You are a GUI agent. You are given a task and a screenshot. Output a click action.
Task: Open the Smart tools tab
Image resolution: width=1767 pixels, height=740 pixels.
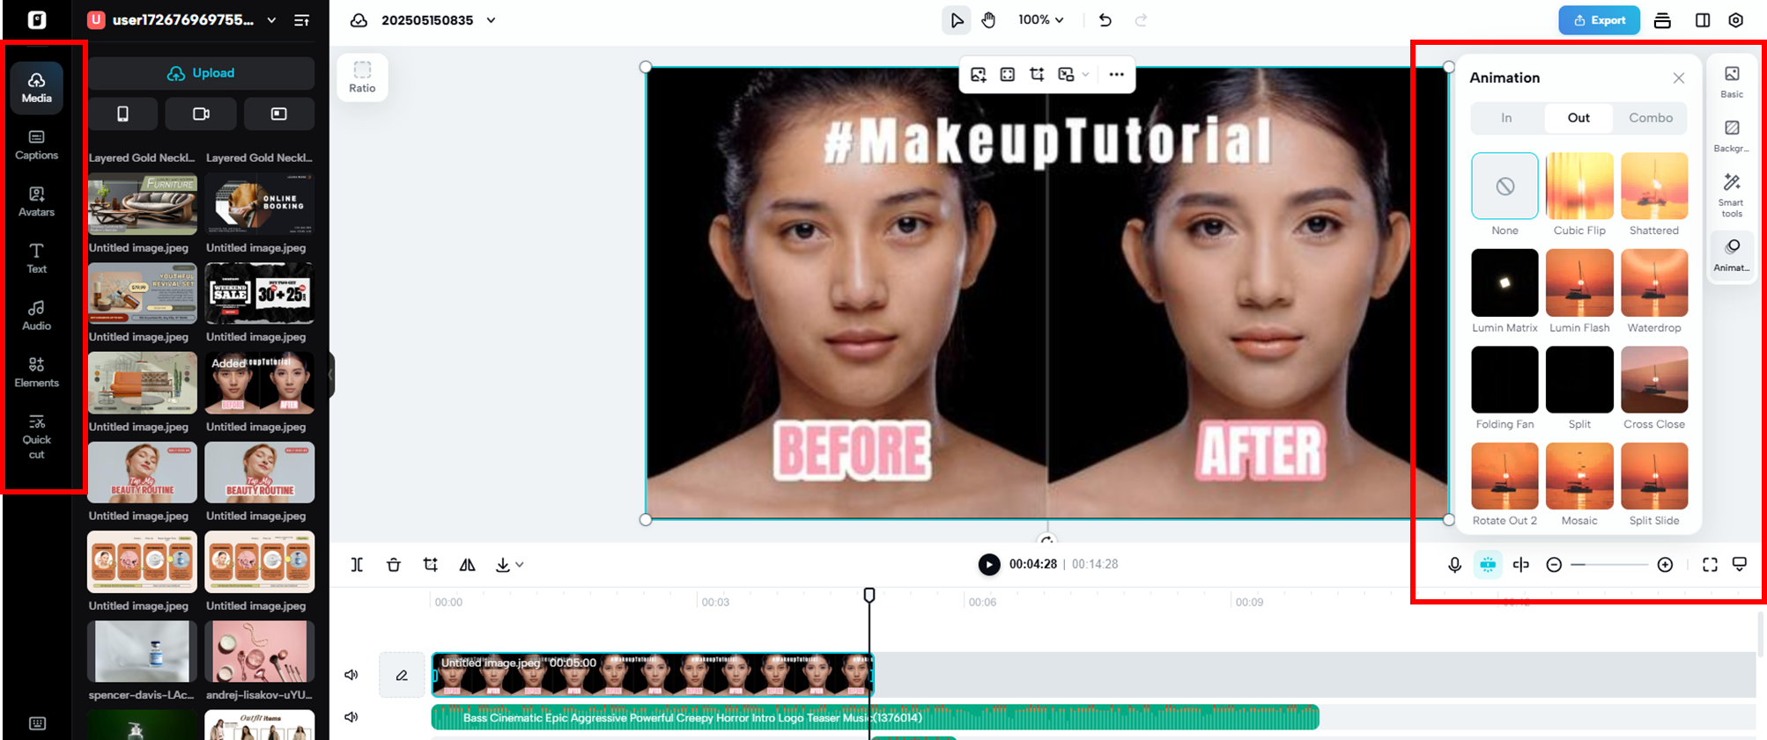[1732, 195]
